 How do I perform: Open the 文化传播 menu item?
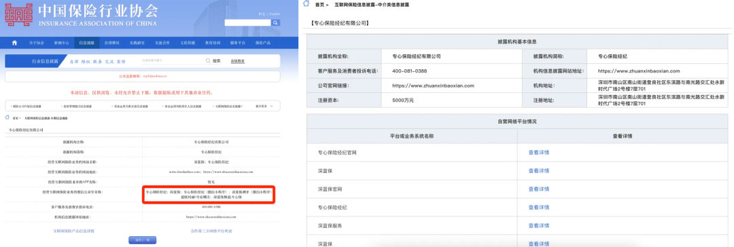coord(188,43)
